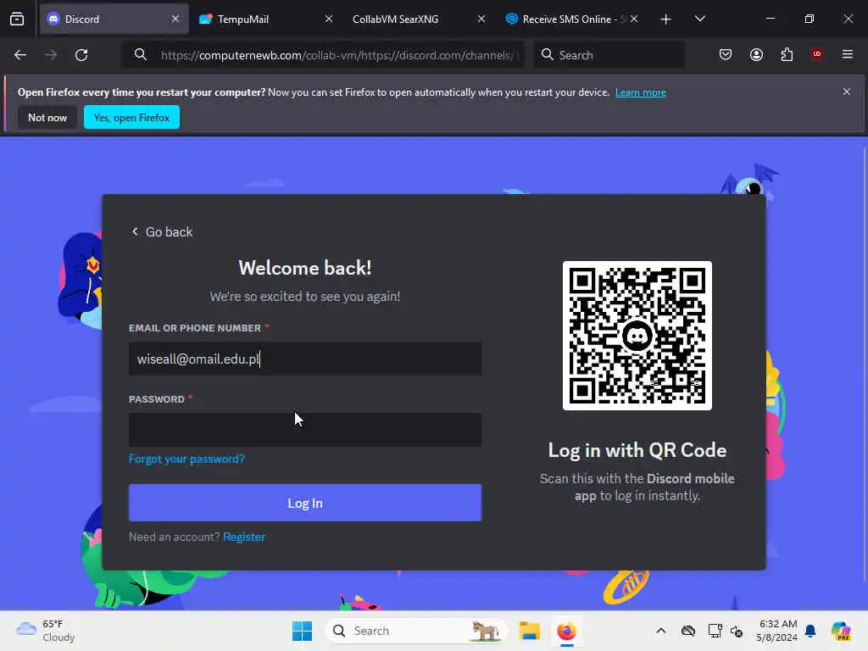Viewport: 868px width, 651px height.
Task: Click Go back on Discord login
Action: [162, 232]
